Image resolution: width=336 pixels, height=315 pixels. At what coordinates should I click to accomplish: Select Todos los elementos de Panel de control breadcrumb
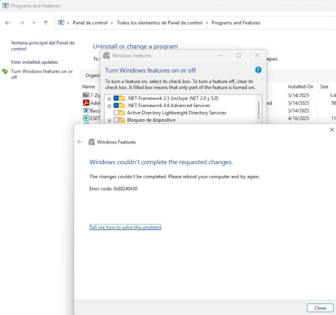pos(159,23)
